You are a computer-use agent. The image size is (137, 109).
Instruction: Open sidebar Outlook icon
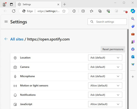tap(133, 57)
